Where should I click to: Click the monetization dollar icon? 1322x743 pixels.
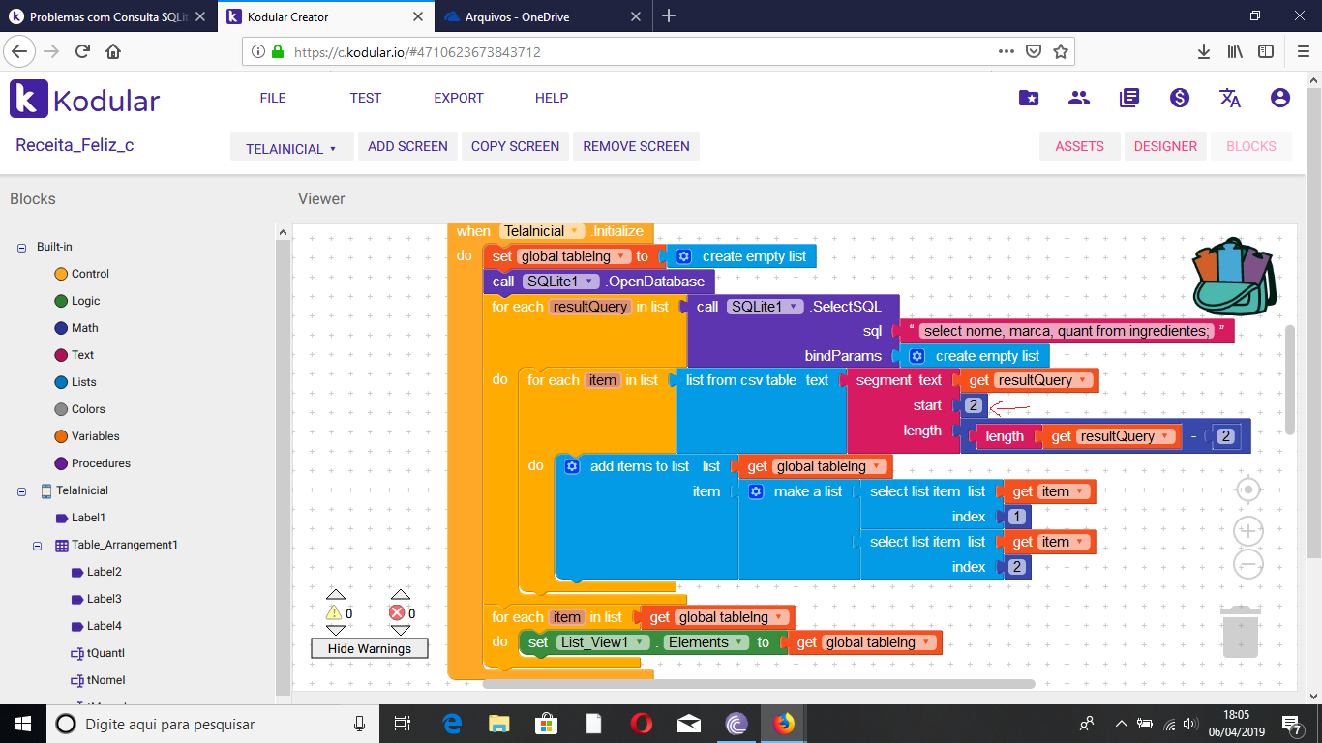[1179, 98]
